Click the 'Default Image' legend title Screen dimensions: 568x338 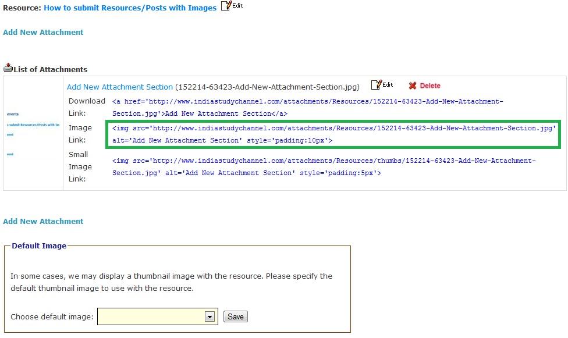(x=39, y=246)
